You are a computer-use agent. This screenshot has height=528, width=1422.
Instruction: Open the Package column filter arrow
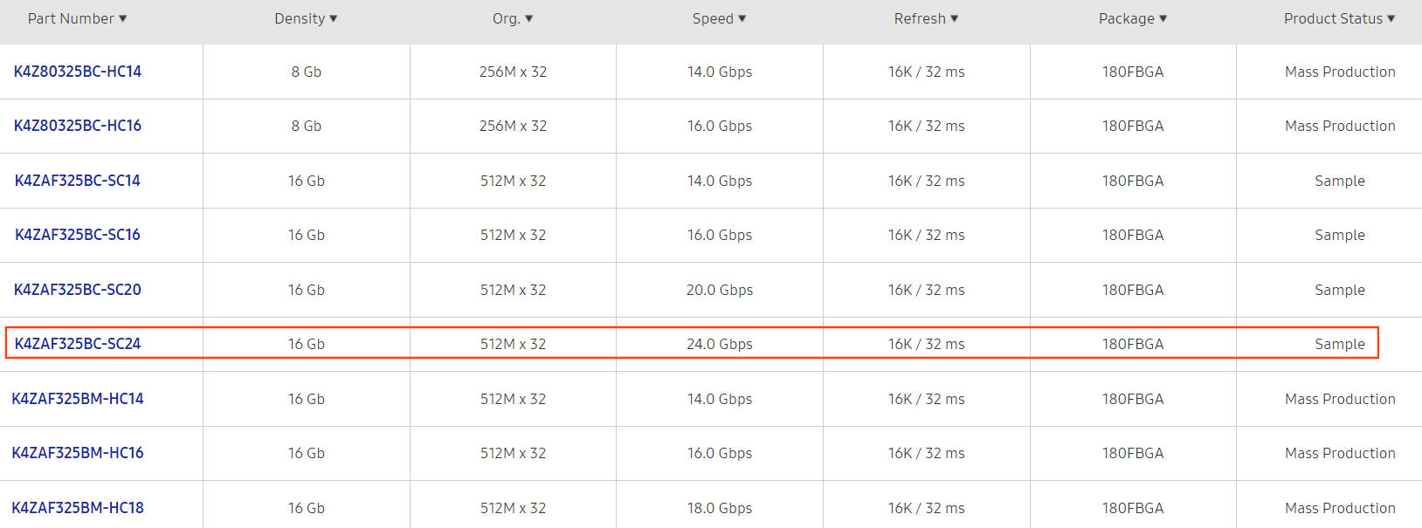(1163, 19)
